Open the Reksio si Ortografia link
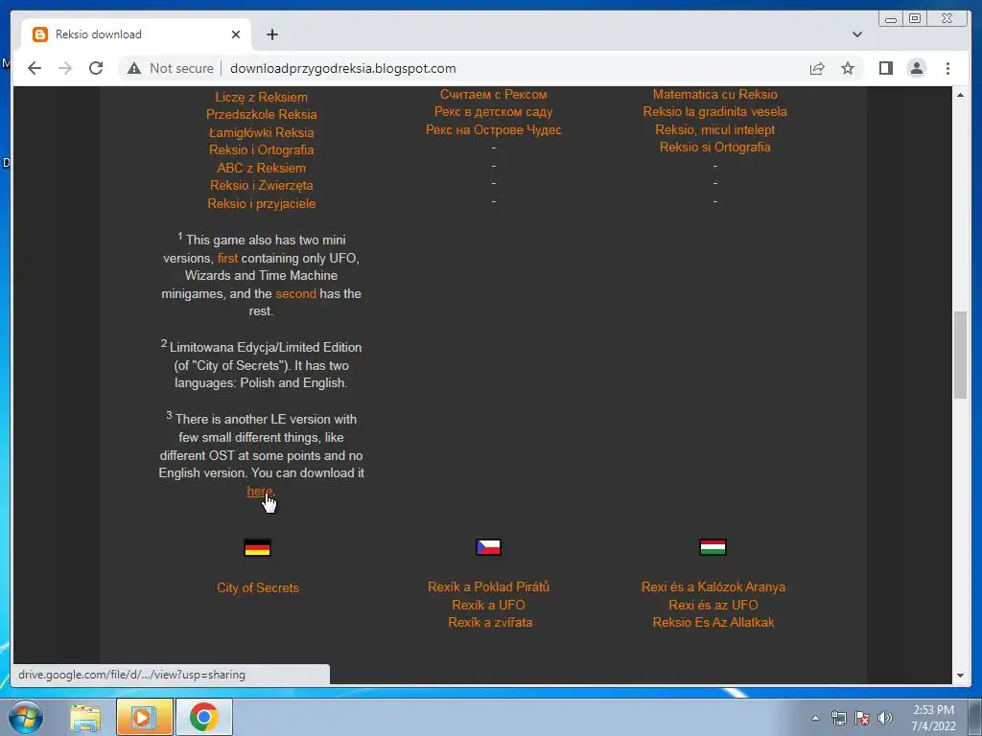Viewport: 982px width, 736px height. point(715,147)
